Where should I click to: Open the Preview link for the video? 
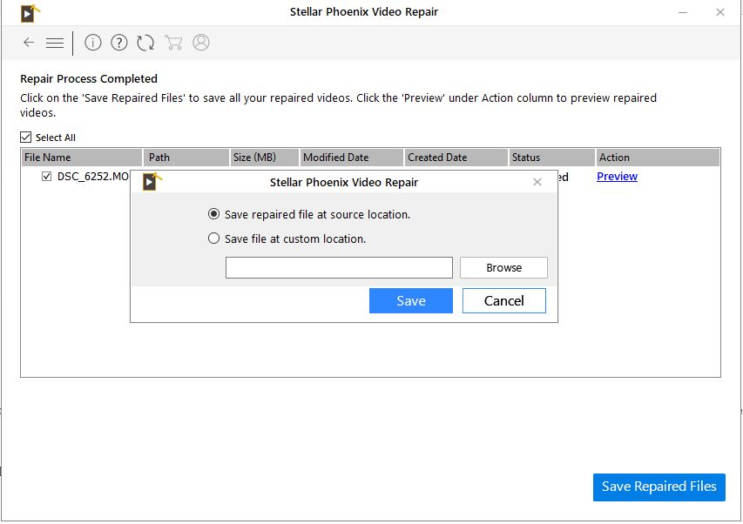tap(617, 177)
